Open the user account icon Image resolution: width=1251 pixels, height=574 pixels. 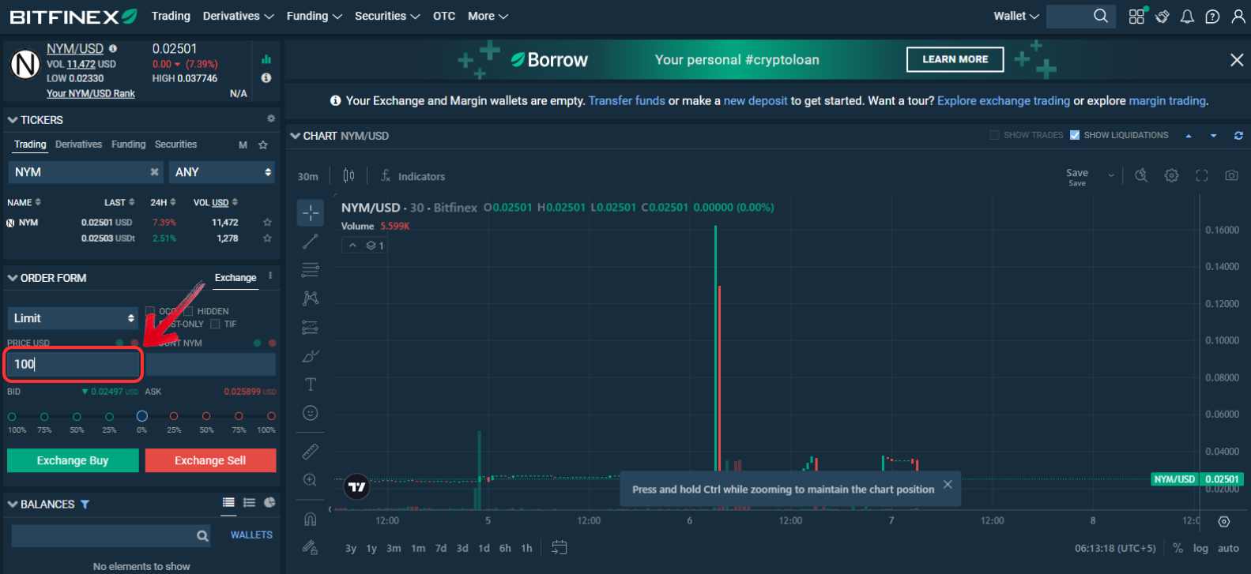[x=1238, y=17]
